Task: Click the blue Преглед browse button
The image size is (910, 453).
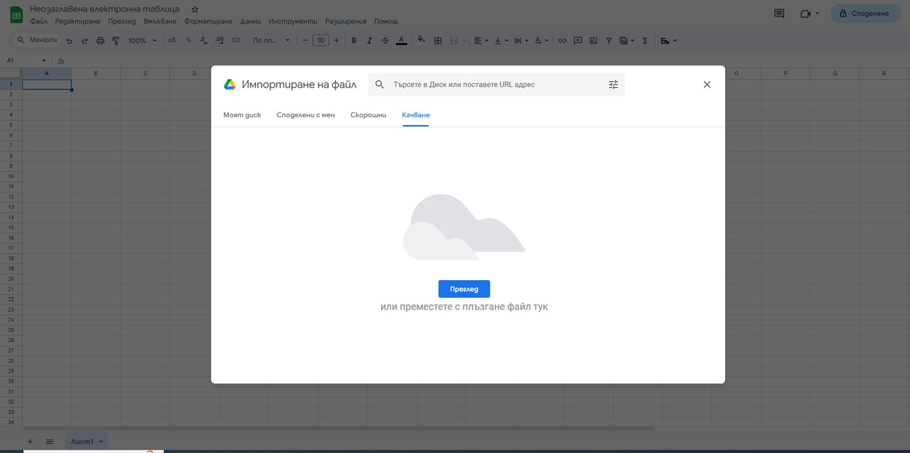Action: tap(464, 289)
